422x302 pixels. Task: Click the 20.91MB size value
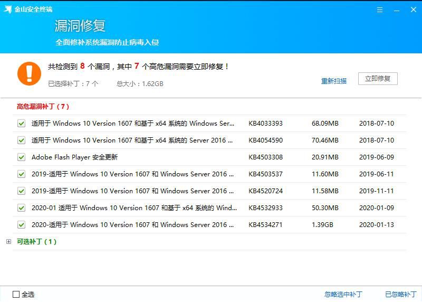[x=325, y=157]
